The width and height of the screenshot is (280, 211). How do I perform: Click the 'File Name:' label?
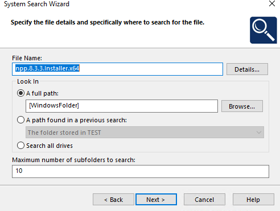[x=27, y=58]
